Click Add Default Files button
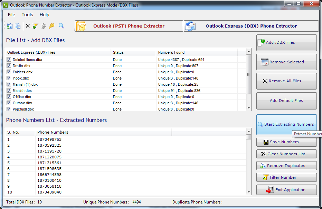Screen dimensions: 322x209 pyautogui.click(x=286, y=101)
